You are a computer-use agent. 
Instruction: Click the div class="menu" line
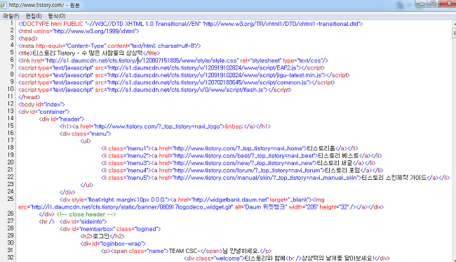85,134
